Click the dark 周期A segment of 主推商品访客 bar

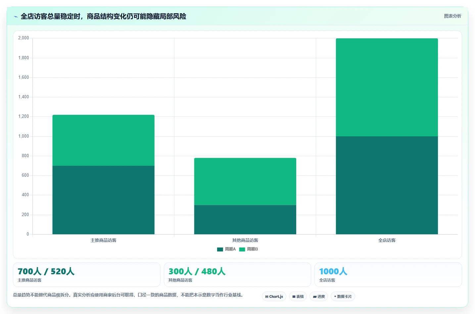coord(103,200)
